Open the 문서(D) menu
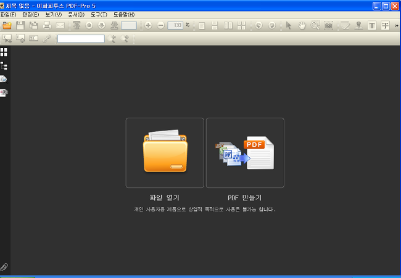Image resolution: width=401 pixels, height=278 pixels. 76,15
